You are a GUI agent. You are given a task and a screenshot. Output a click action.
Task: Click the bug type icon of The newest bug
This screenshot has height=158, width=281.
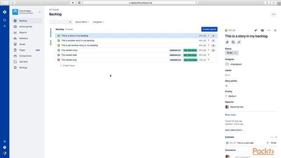tap(58, 60)
